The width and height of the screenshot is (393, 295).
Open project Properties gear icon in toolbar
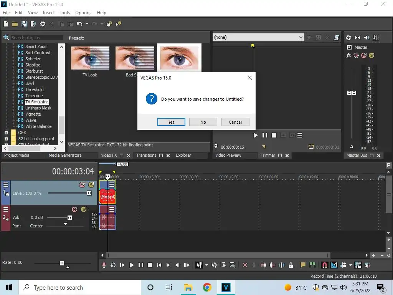(x=43, y=24)
